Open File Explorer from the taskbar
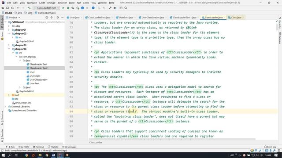This screenshot has height=158, width=282. 40,155
